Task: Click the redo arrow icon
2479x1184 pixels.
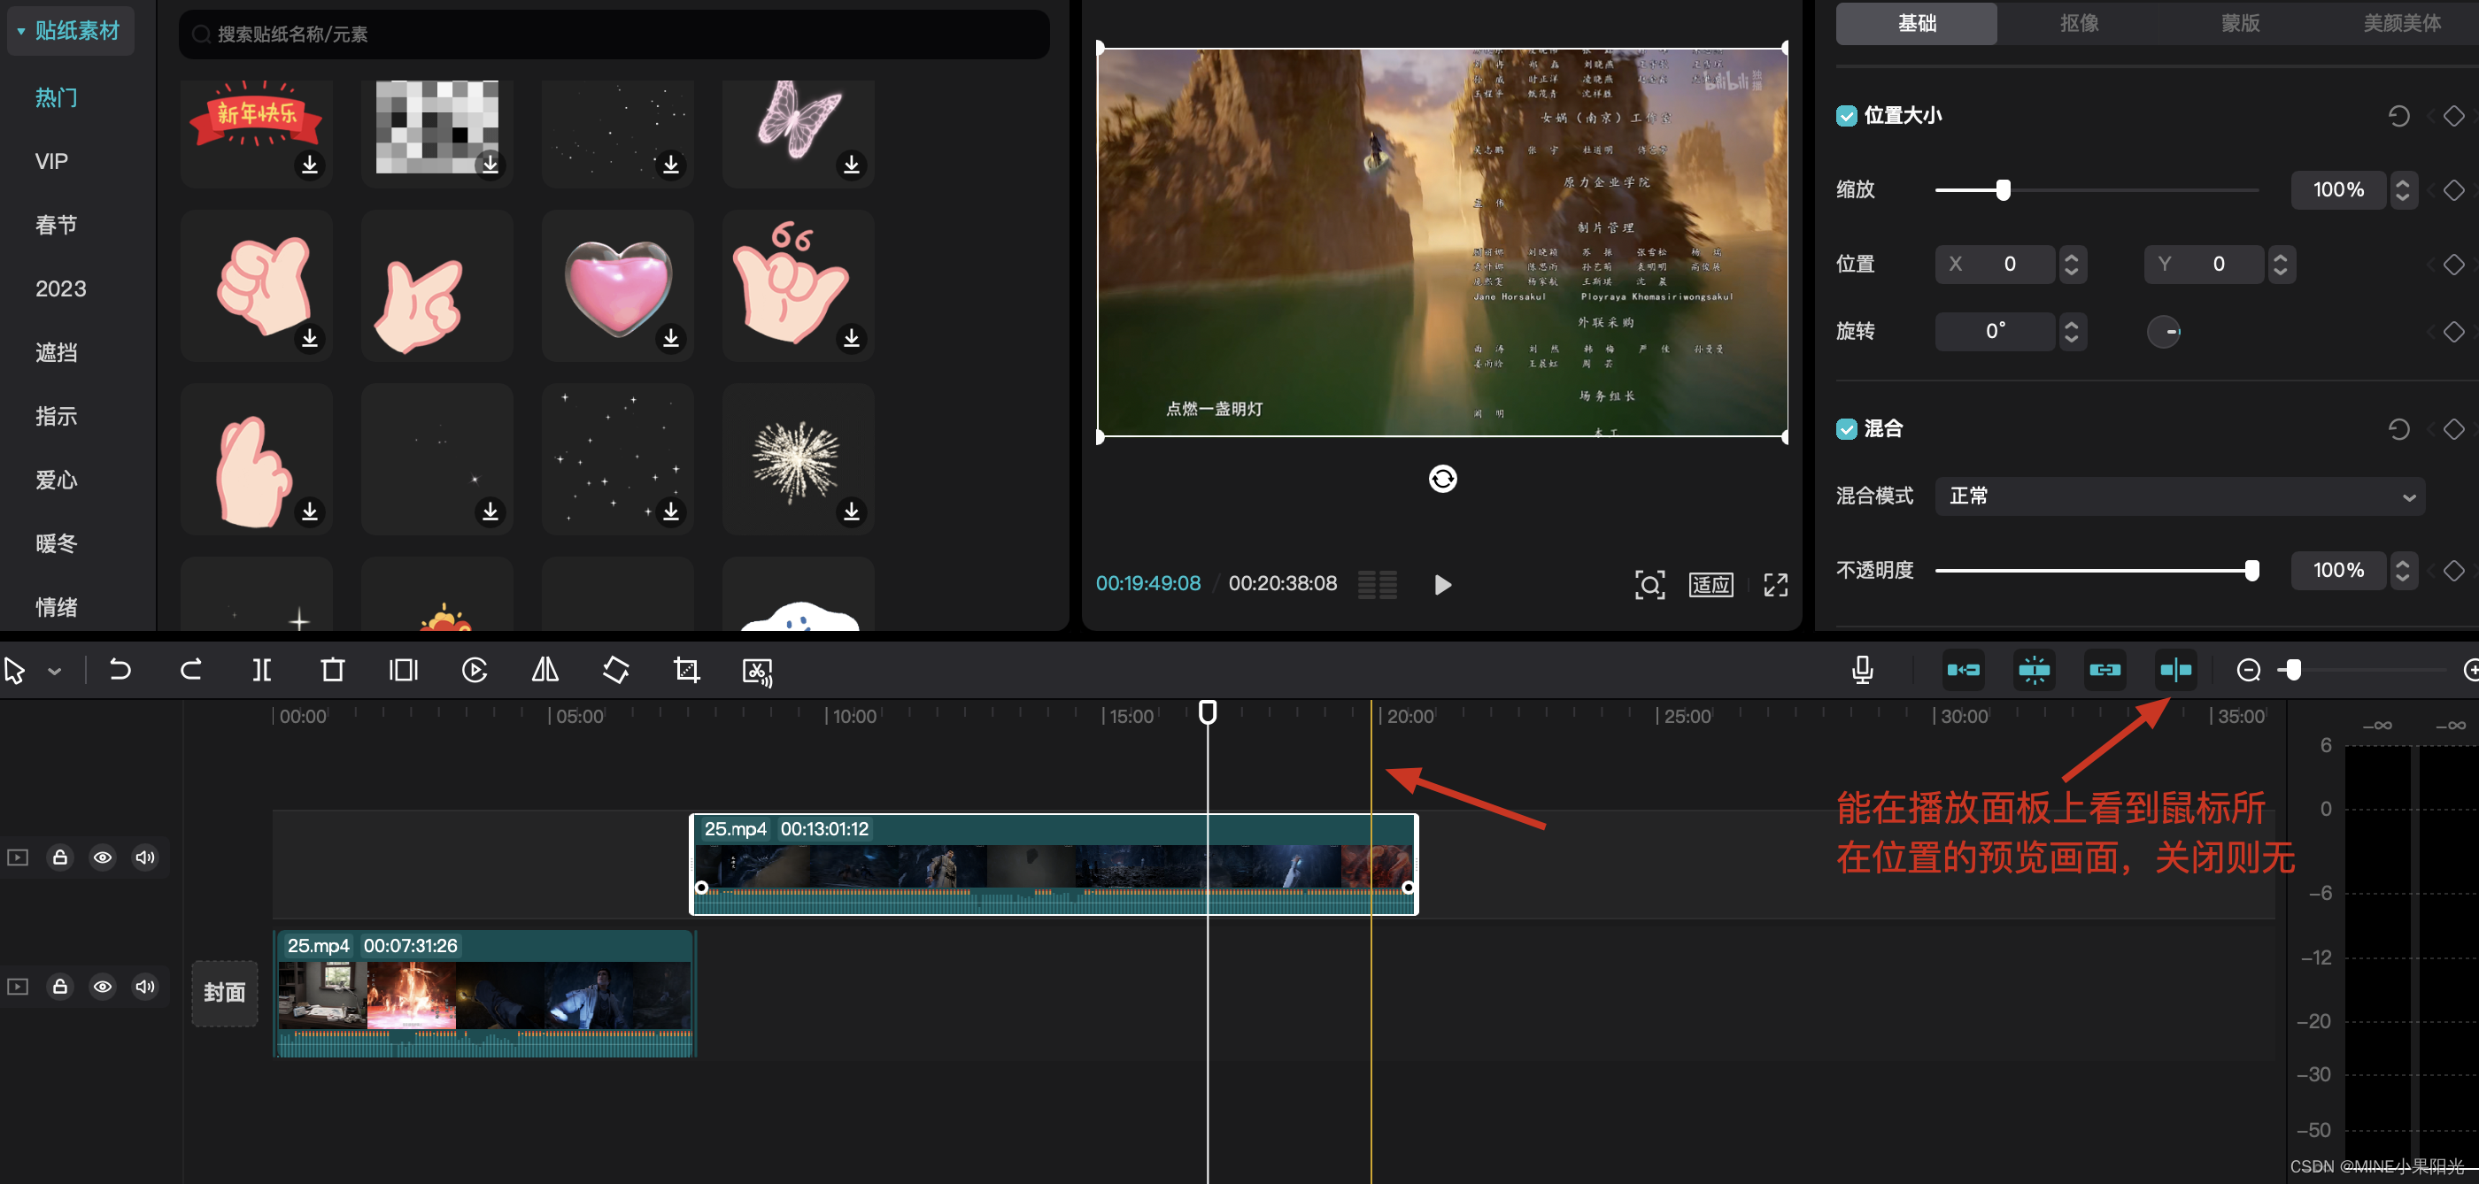Action: point(190,669)
